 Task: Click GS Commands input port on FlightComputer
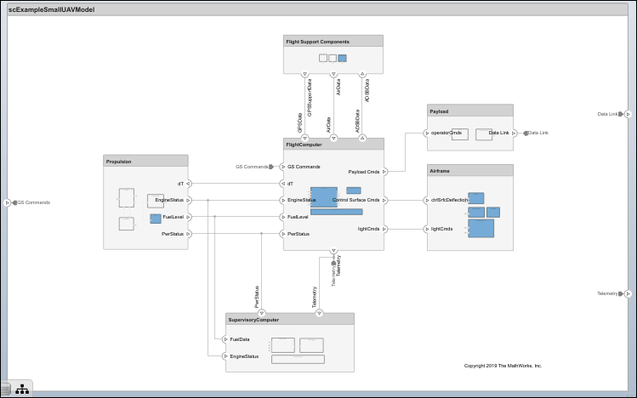pos(283,167)
